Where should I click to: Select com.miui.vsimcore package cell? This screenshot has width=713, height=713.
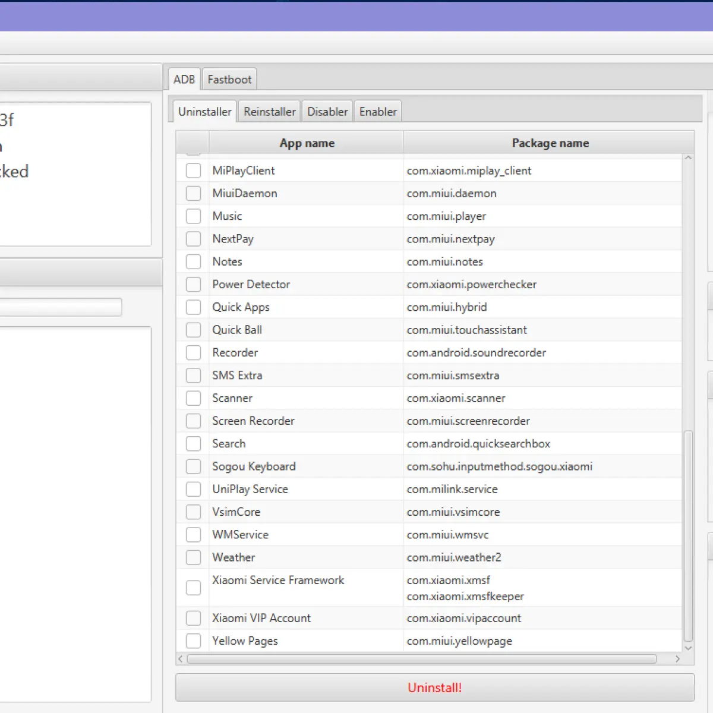542,512
